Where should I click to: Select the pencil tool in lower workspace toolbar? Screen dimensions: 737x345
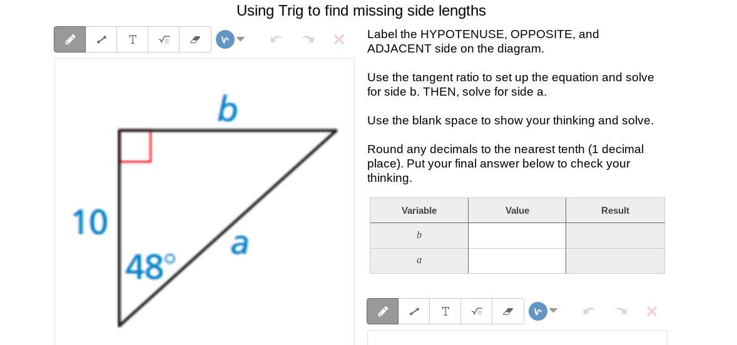click(383, 311)
